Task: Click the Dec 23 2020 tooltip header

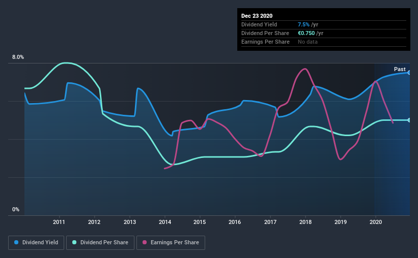Action: point(257,16)
